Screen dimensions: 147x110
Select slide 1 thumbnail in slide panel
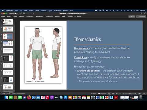(x=8, y=22)
